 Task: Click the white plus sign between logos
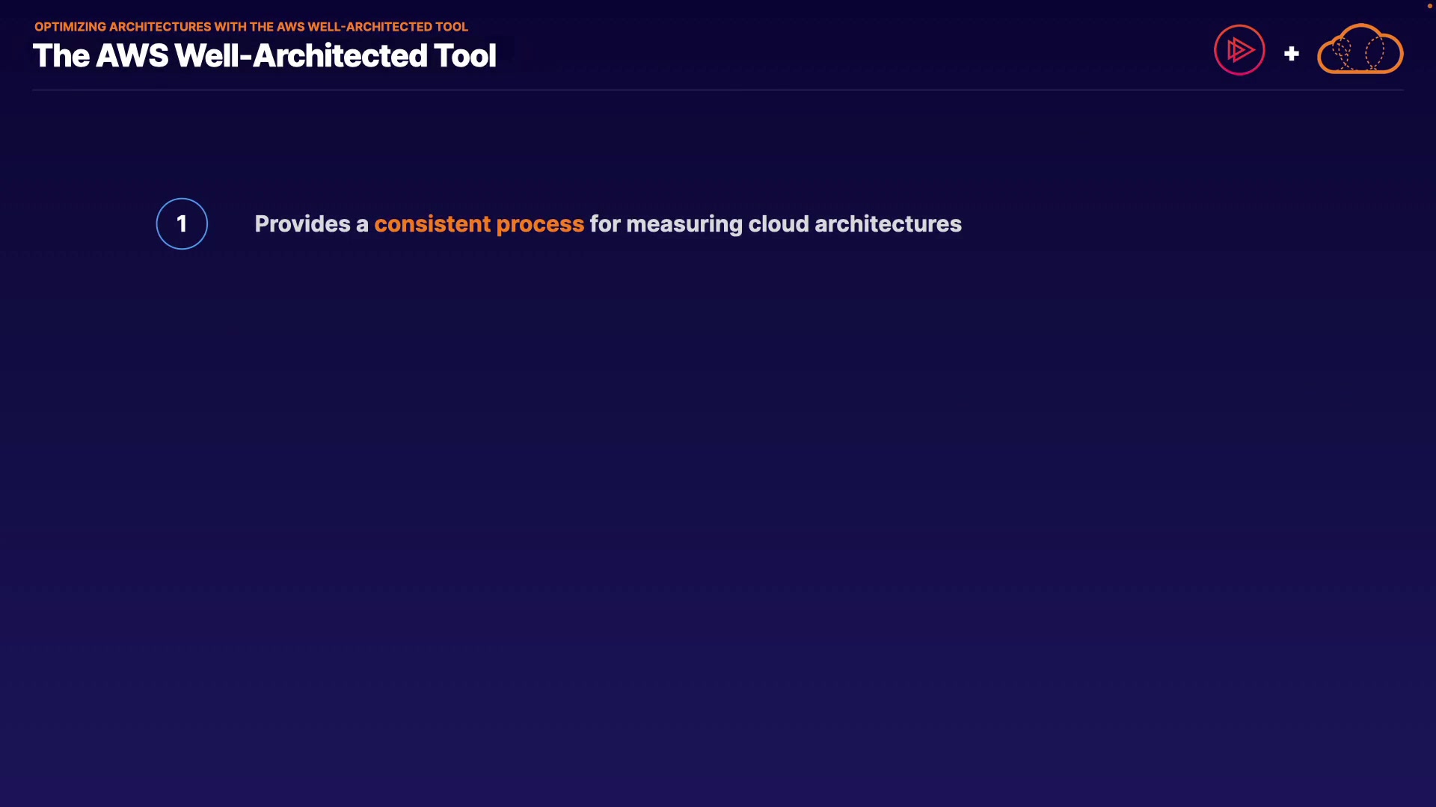click(1291, 54)
